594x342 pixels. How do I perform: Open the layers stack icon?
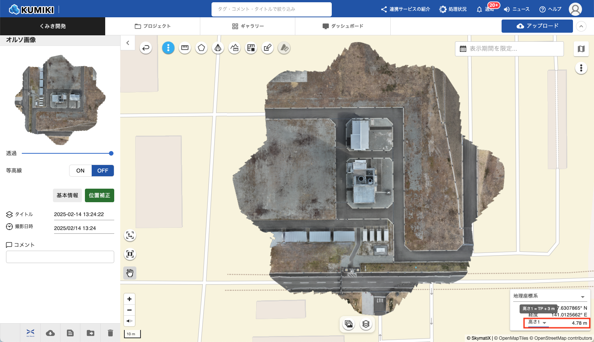pos(366,324)
